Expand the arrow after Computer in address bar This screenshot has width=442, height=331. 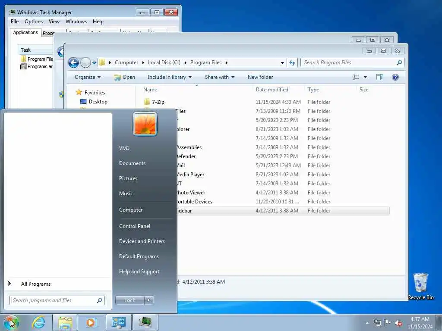tap(143, 62)
